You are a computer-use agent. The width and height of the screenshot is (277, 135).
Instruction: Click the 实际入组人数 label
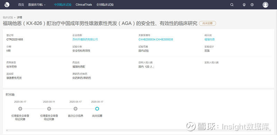click(x=212, y=63)
